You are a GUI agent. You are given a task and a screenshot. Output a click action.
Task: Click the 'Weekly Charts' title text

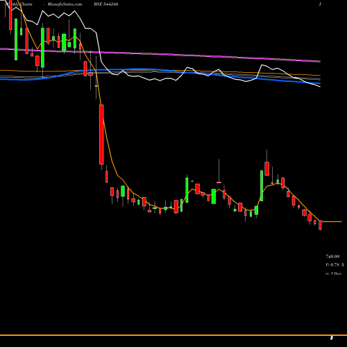(x=19, y=4)
